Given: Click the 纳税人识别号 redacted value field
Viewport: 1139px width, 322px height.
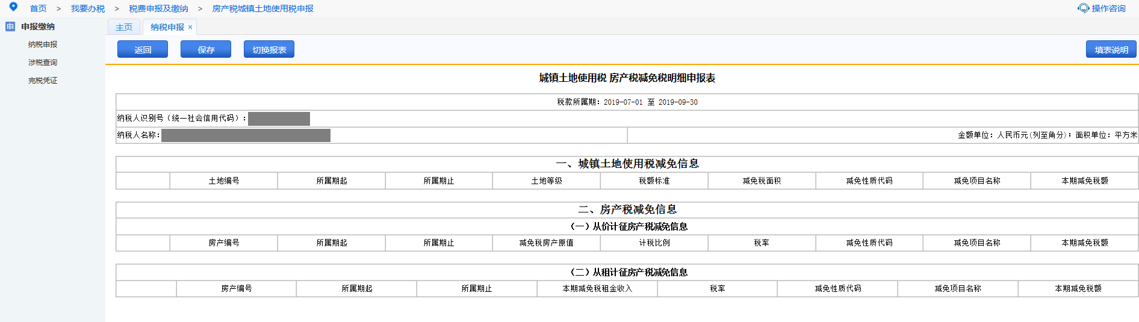Looking at the screenshot, I should (x=279, y=119).
